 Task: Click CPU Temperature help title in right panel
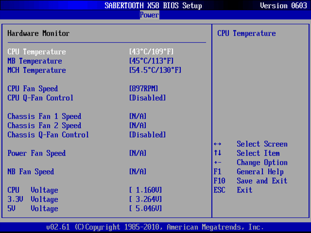[246, 33]
